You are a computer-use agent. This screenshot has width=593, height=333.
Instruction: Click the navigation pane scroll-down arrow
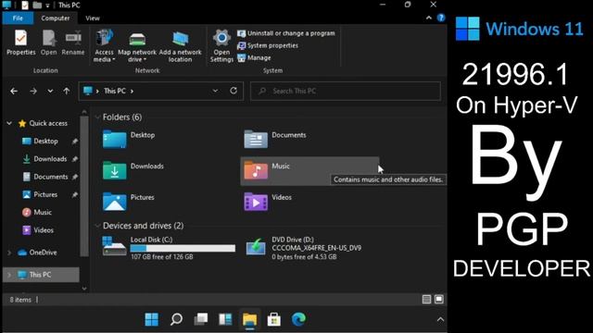[84, 289]
